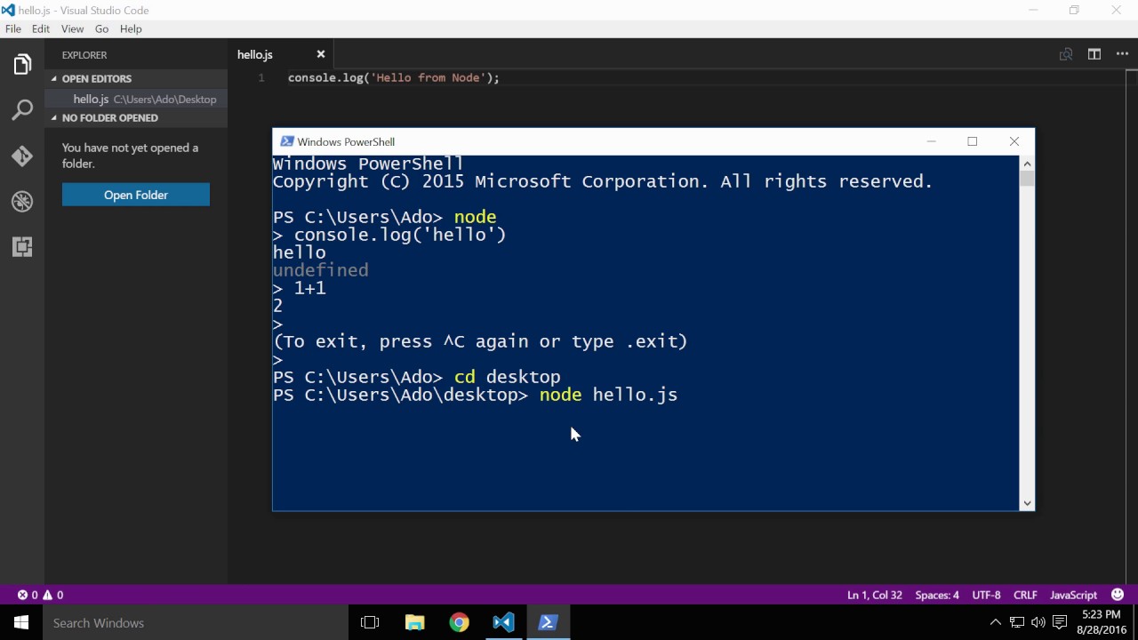The height and width of the screenshot is (640, 1138).
Task: Open the volume tray icon
Action: click(1038, 622)
